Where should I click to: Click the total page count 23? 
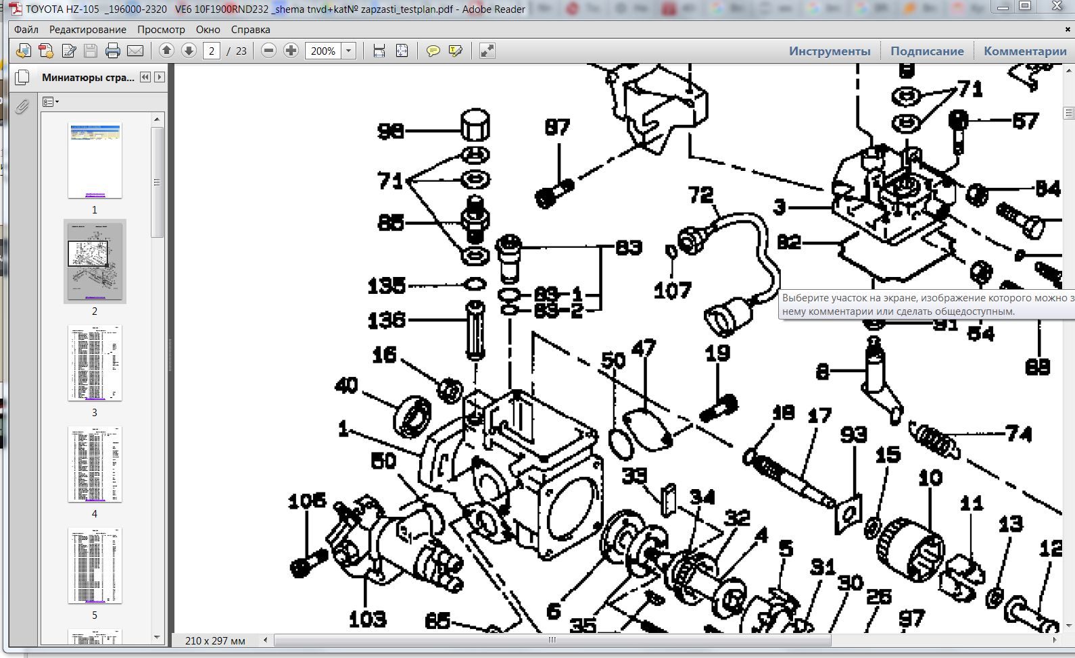point(241,51)
